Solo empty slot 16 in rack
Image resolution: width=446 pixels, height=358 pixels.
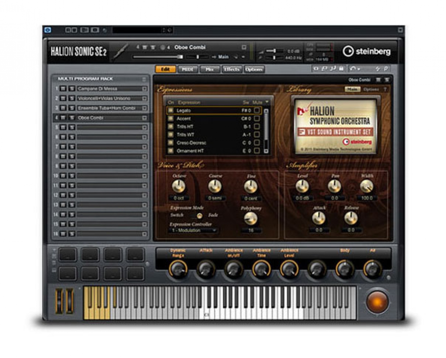click(71, 234)
